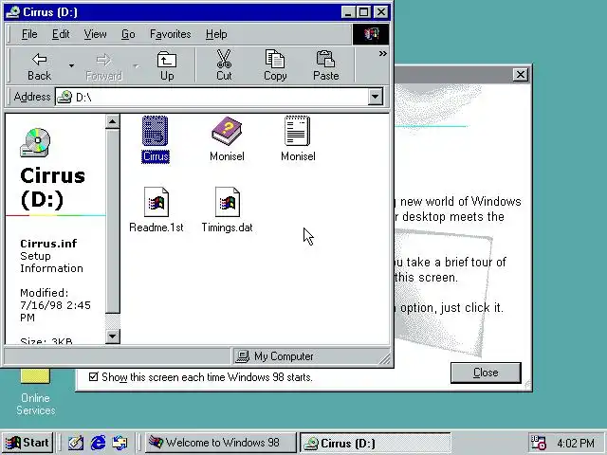Click the Cirrus.inf filename in info panel
This screenshot has height=455, width=607.
(48, 244)
